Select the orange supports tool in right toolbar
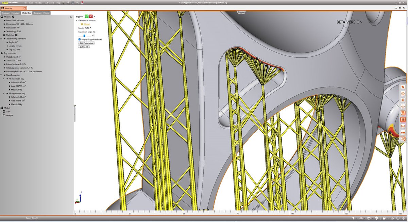 403,119
